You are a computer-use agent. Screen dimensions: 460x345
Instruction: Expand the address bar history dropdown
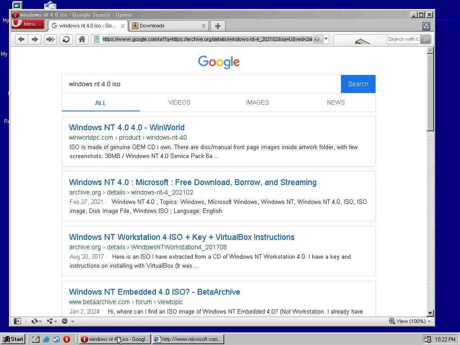click(326, 39)
